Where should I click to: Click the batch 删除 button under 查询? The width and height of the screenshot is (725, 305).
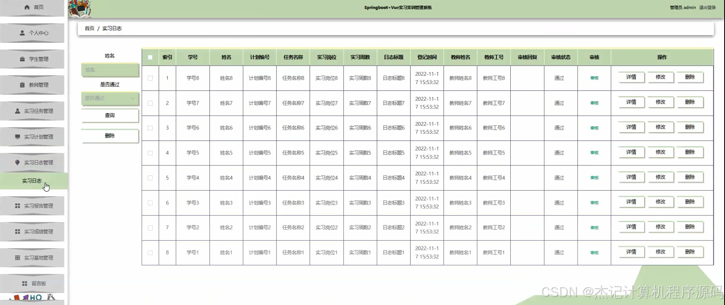click(x=110, y=136)
